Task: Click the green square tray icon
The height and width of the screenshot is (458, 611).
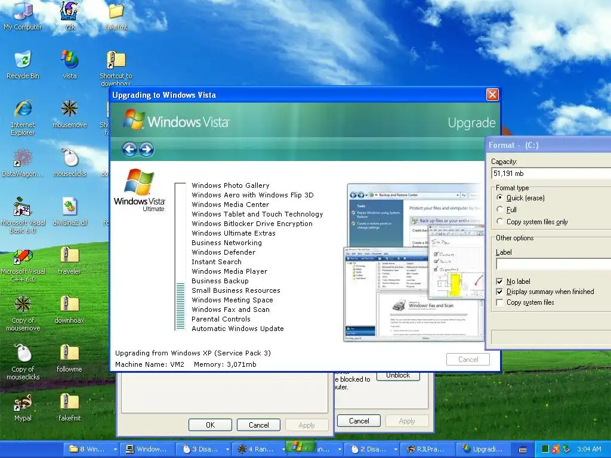Action: coord(545,449)
